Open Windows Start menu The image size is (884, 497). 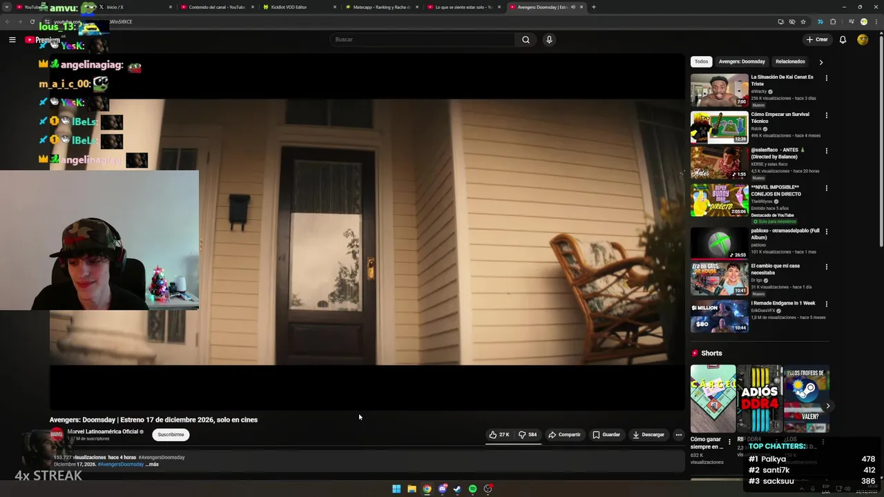(396, 489)
